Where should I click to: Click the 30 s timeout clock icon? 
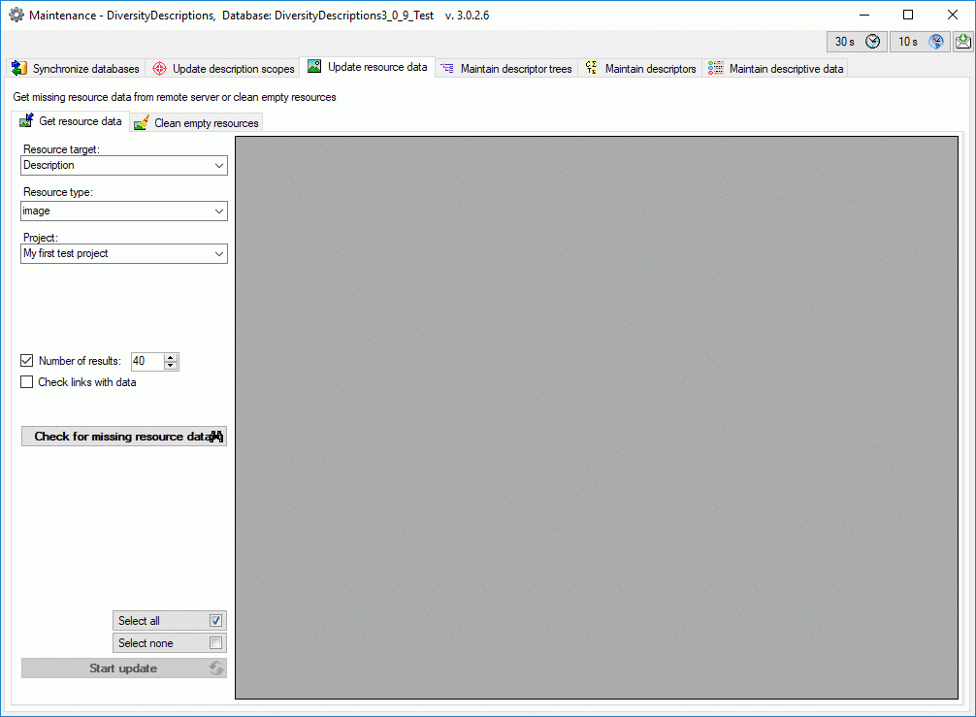[872, 42]
